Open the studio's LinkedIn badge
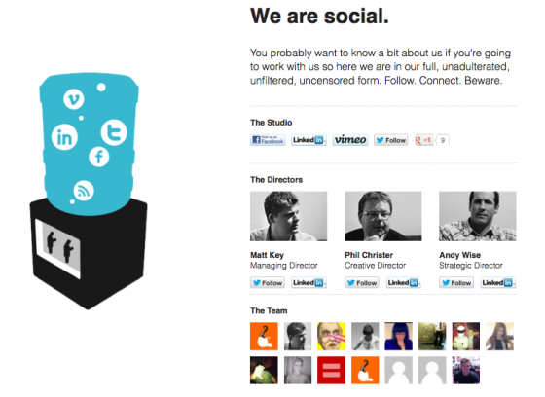 tap(309, 140)
